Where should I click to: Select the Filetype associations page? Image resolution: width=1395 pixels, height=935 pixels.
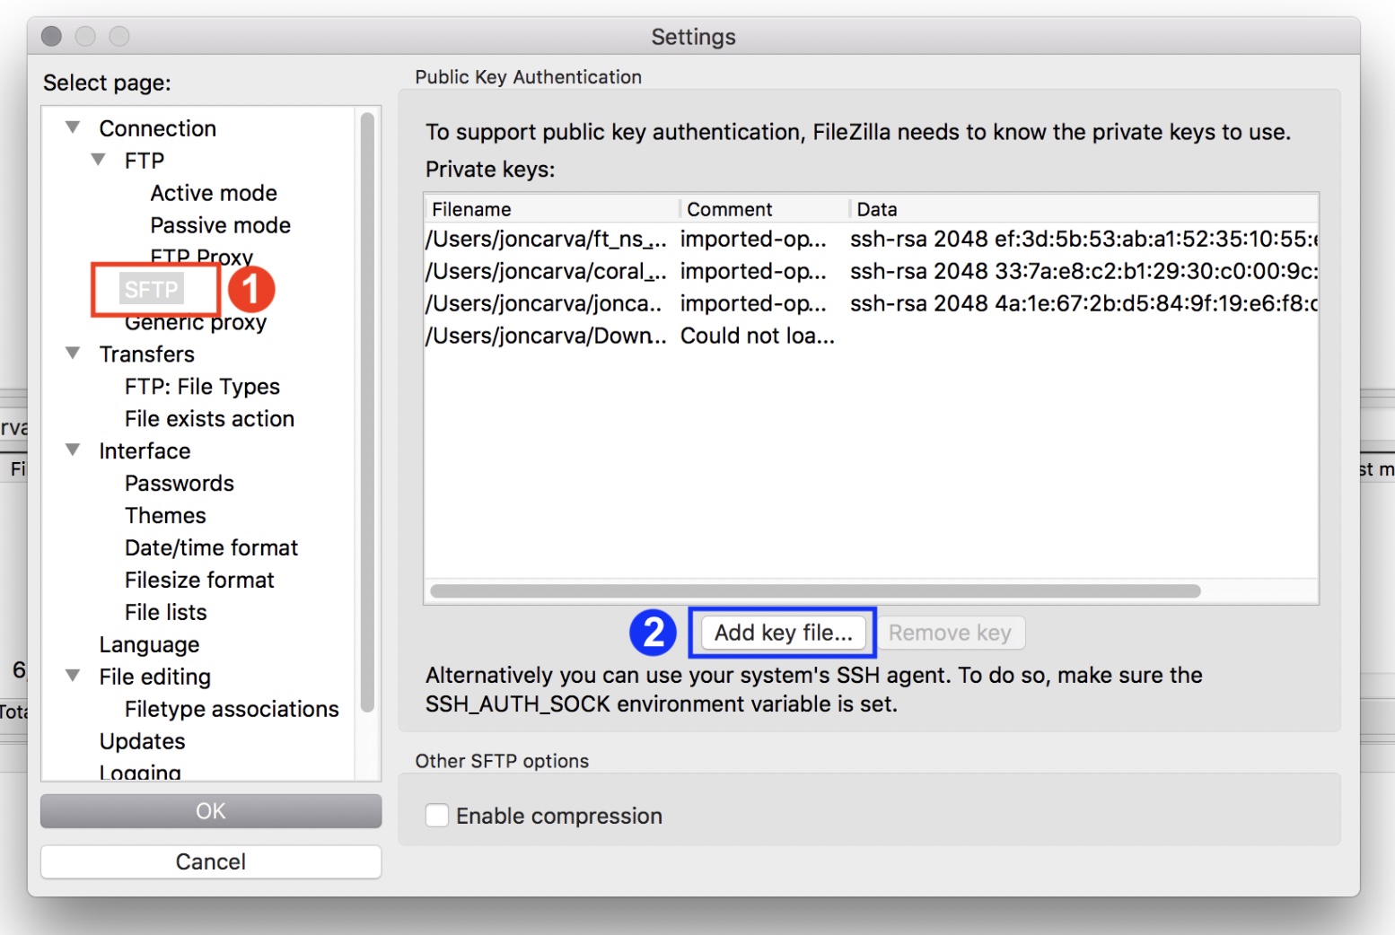click(x=232, y=709)
